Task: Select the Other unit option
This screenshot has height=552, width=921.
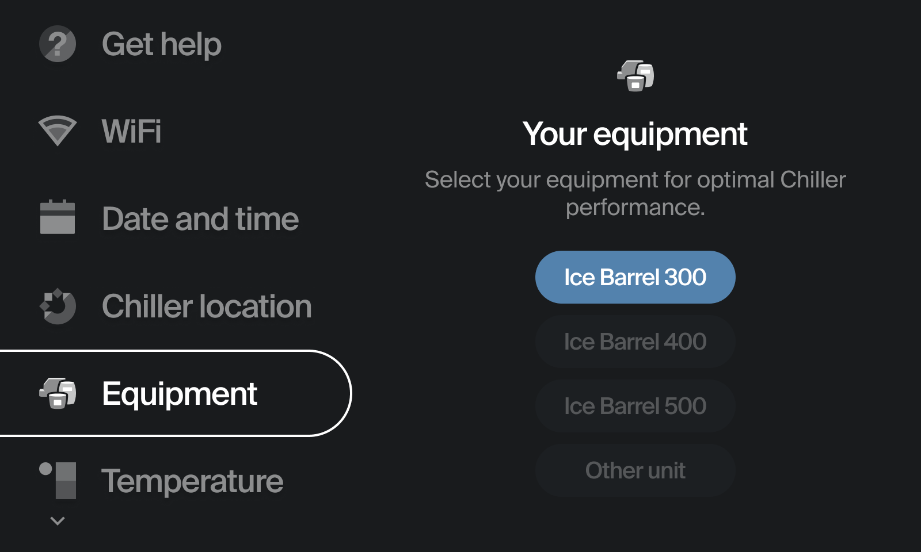Action: click(x=635, y=470)
